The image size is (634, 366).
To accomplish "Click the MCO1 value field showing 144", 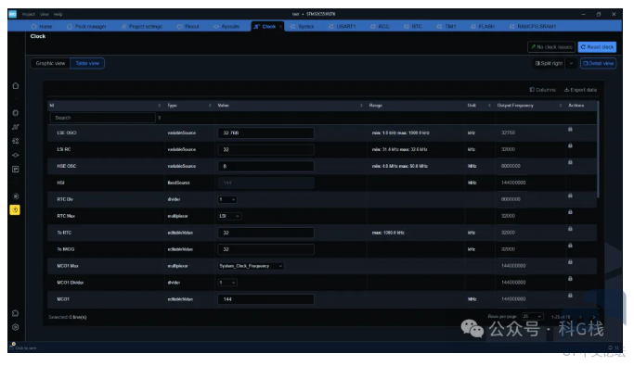I will tap(265, 299).
